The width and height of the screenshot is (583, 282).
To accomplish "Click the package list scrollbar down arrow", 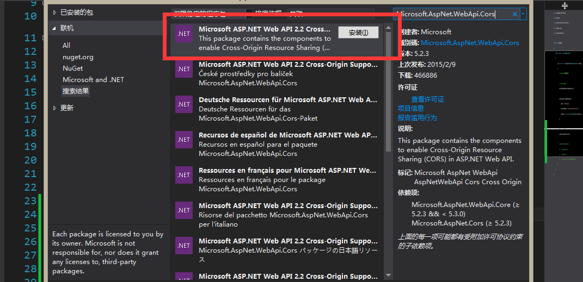I will (389, 275).
